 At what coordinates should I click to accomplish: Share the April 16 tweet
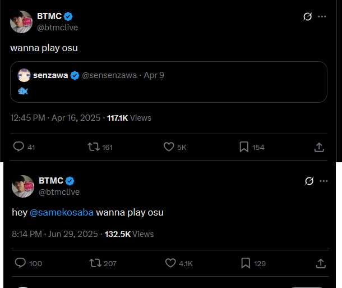pos(319,147)
